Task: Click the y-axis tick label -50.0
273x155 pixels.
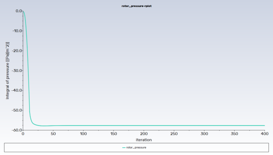Action: 17,110
